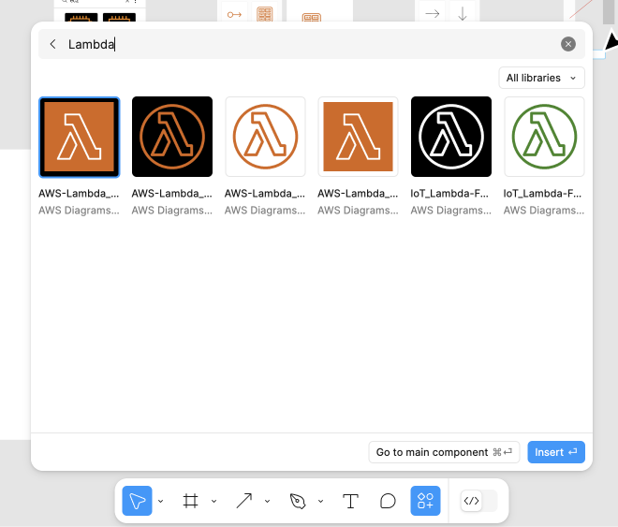Select the Arrow line tool
The width and height of the screenshot is (618, 527).
(x=244, y=501)
